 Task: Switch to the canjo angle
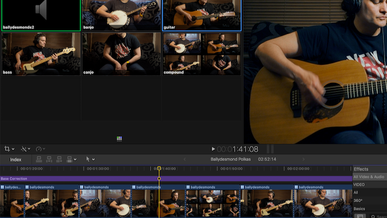pyautogui.click(x=122, y=54)
